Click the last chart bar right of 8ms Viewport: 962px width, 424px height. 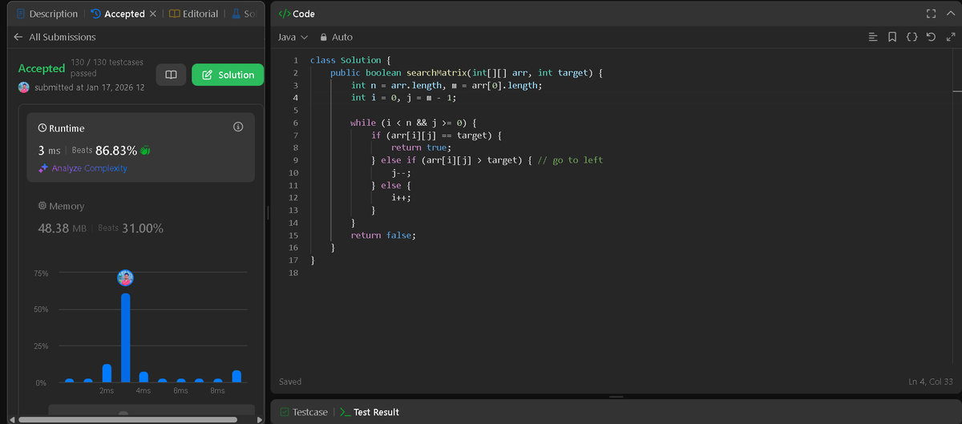tap(236, 376)
